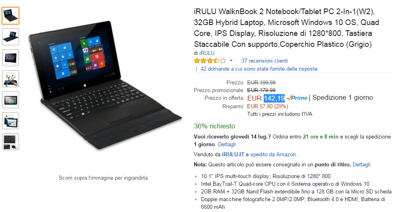Click the main product laptop image

105,86
